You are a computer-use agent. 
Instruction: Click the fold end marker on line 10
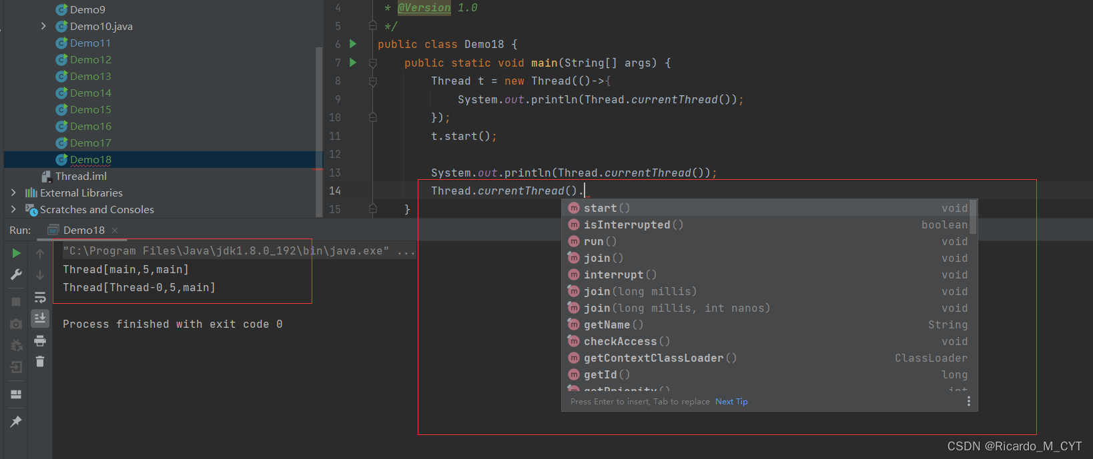point(373,117)
